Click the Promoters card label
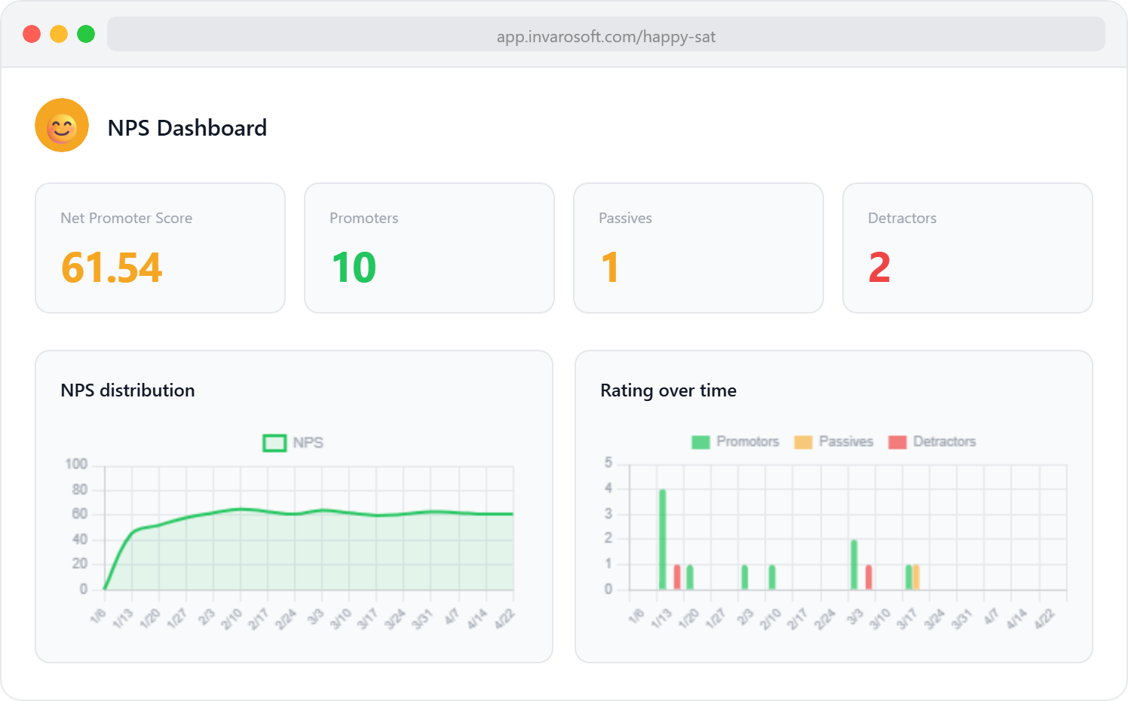This screenshot has width=1128, height=701. coord(363,218)
